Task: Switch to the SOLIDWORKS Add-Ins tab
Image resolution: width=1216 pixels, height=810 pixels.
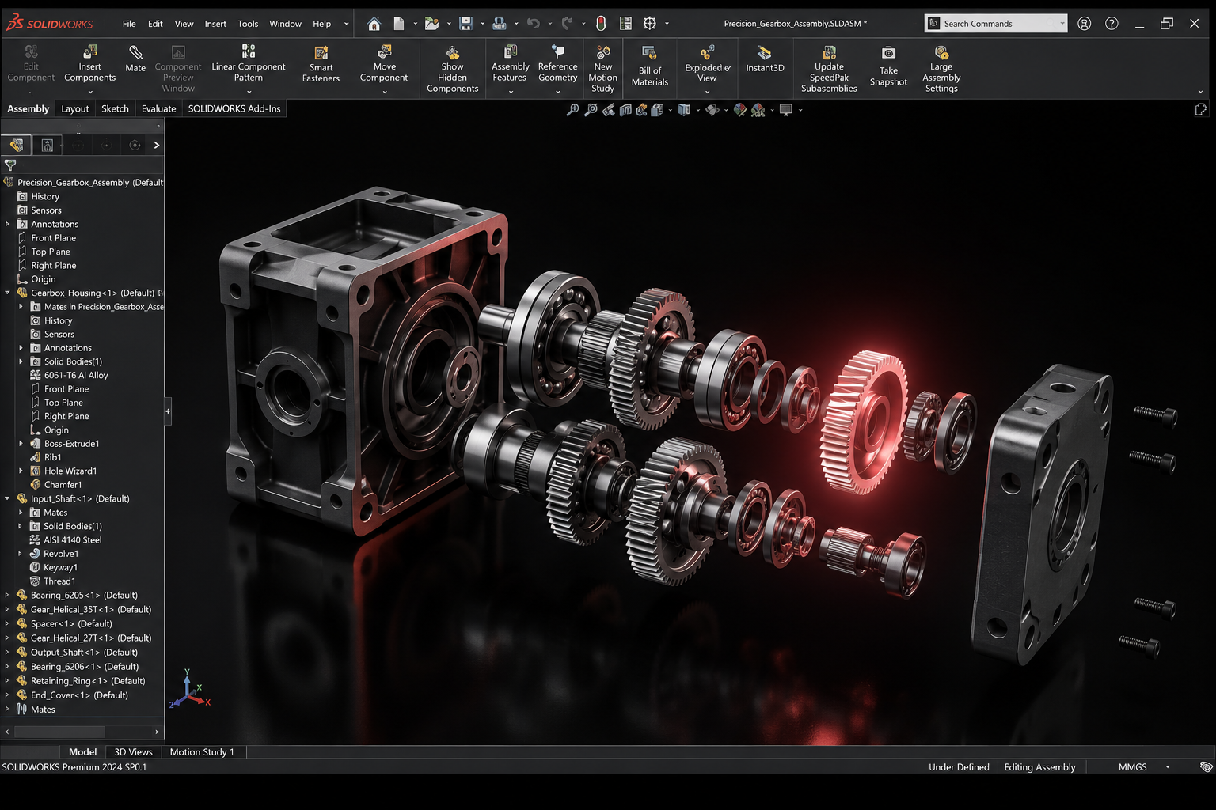Action: point(234,108)
